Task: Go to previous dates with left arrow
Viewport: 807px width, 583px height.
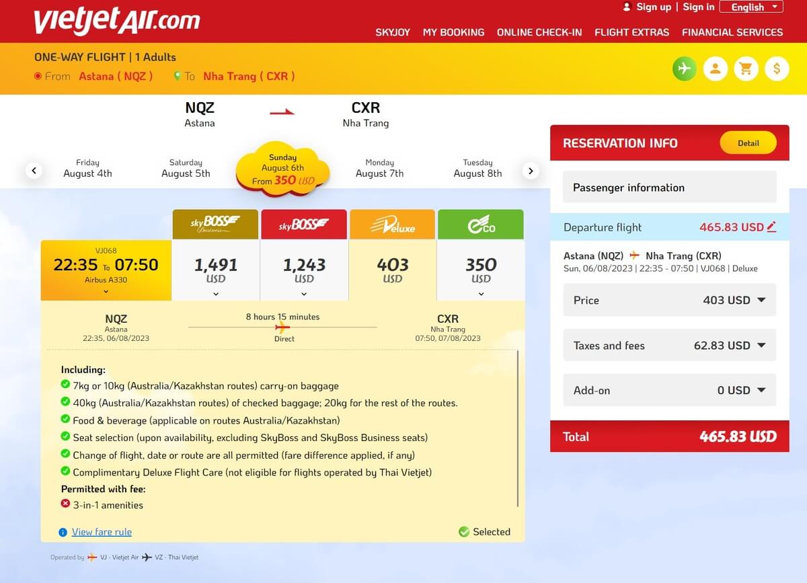Action: (x=35, y=171)
